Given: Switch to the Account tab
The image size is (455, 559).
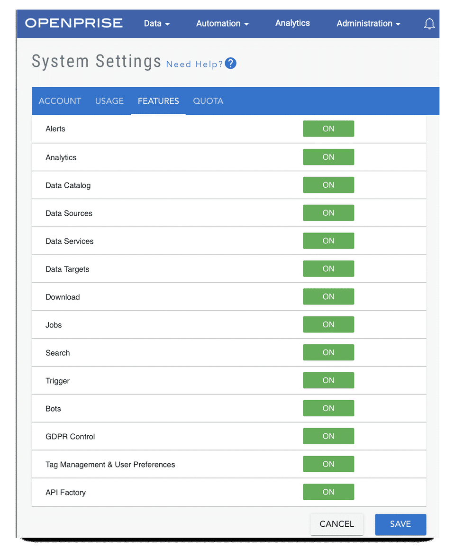Looking at the screenshot, I should pos(60,101).
